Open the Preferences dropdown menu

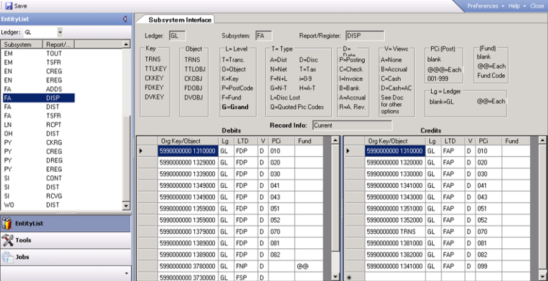pos(485,5)
